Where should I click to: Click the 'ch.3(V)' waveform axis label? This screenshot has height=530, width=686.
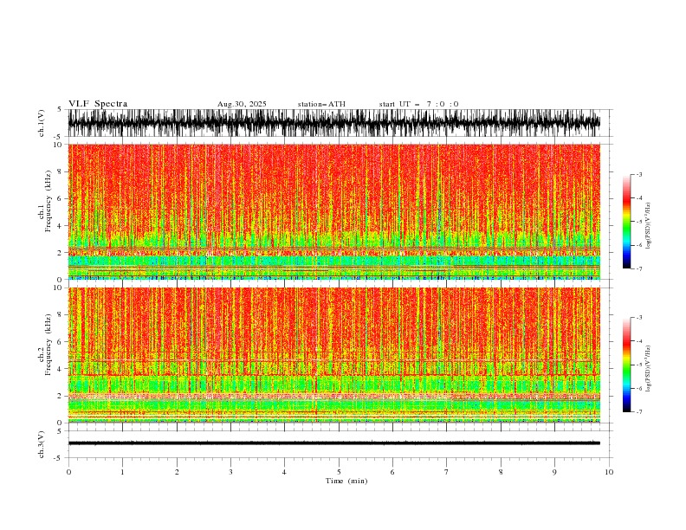(x=42, y=444)
